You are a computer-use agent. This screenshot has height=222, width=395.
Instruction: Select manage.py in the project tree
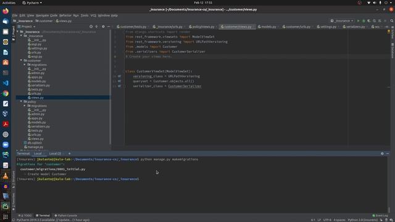click(35, 147)
